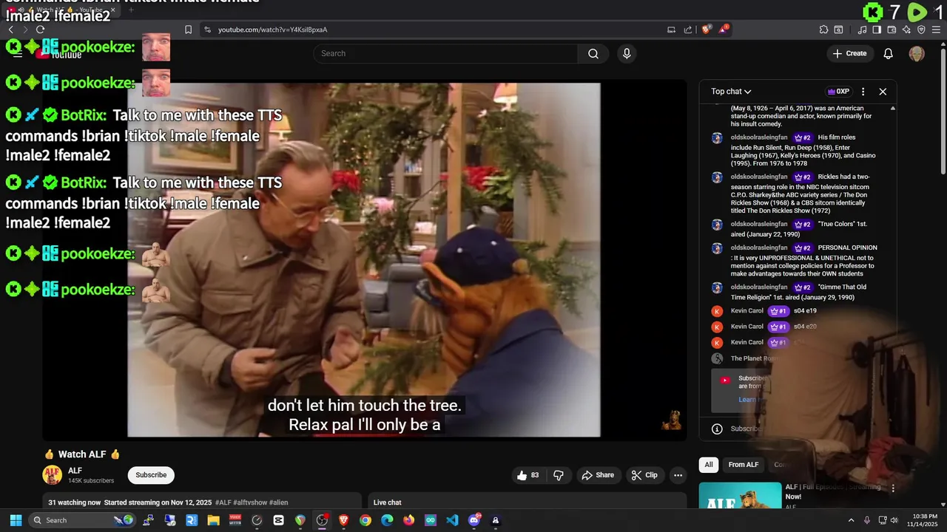Open Leo AI sparkle icon
The width and height of the screenshot is (947, 532).
coord(906,30)
